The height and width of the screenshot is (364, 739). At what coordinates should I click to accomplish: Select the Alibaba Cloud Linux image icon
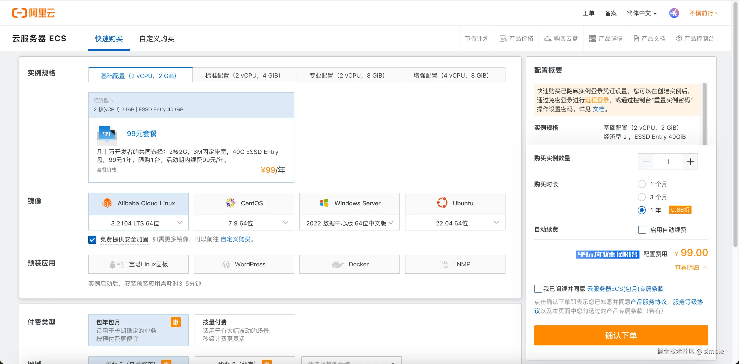(x=107, y=203)
